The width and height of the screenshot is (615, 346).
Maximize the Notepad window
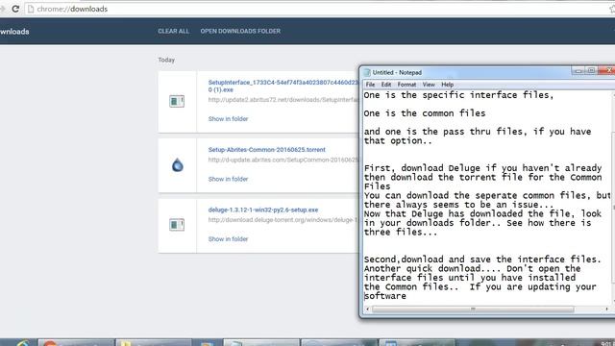point(591,70)
